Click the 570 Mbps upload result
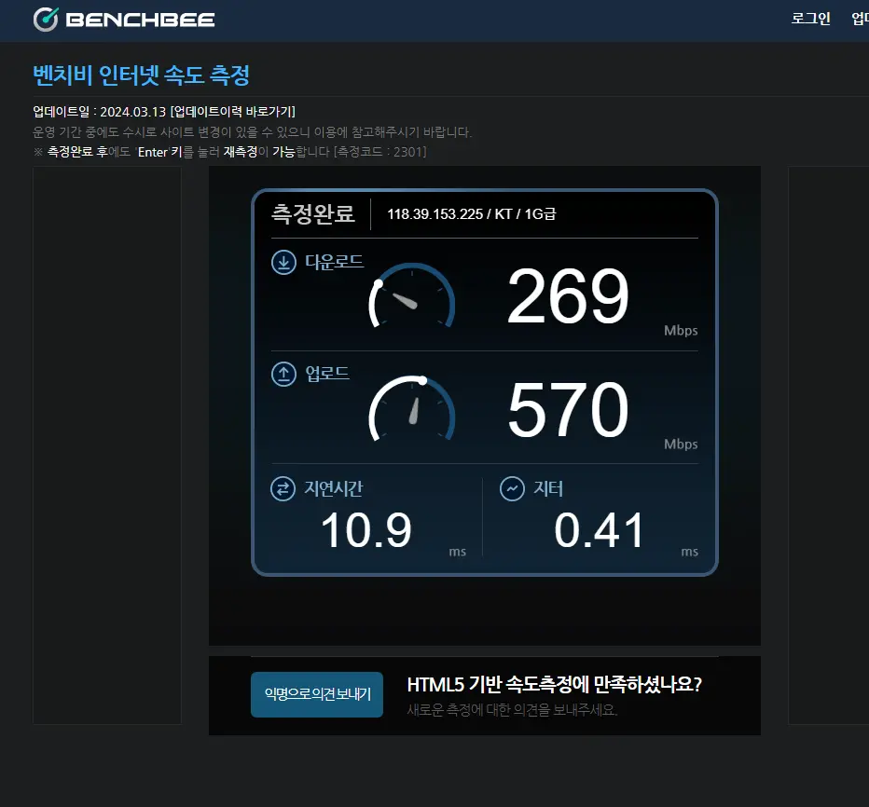 (568, 409)
